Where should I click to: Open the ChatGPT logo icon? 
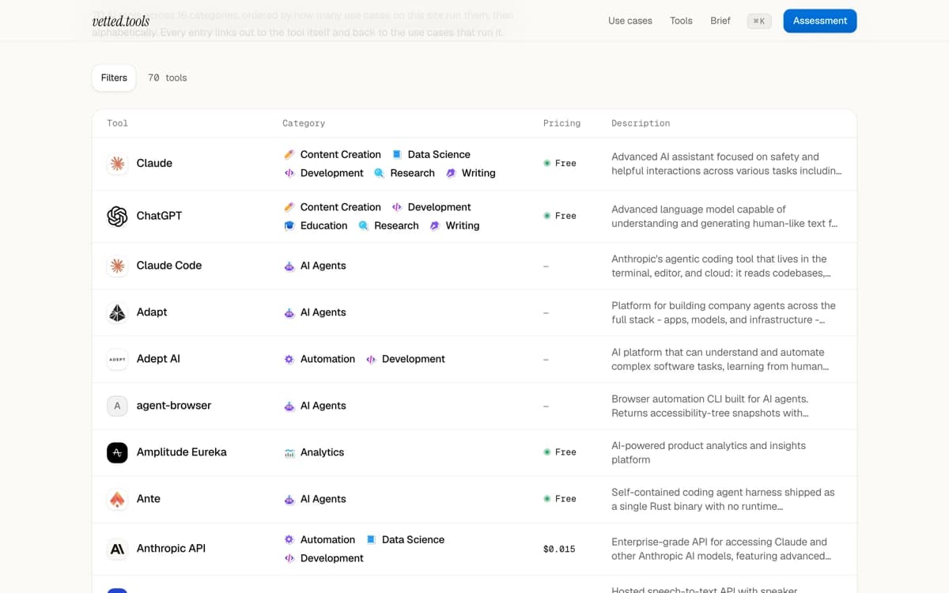(x=117, y=216)
